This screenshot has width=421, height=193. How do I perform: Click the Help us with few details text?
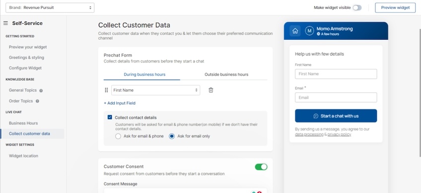click(x=320, y=54)
